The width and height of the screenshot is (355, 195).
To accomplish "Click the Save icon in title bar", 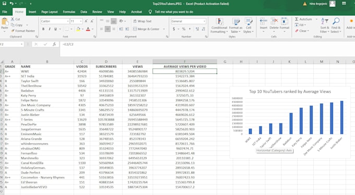I will [x=4, y=4].
